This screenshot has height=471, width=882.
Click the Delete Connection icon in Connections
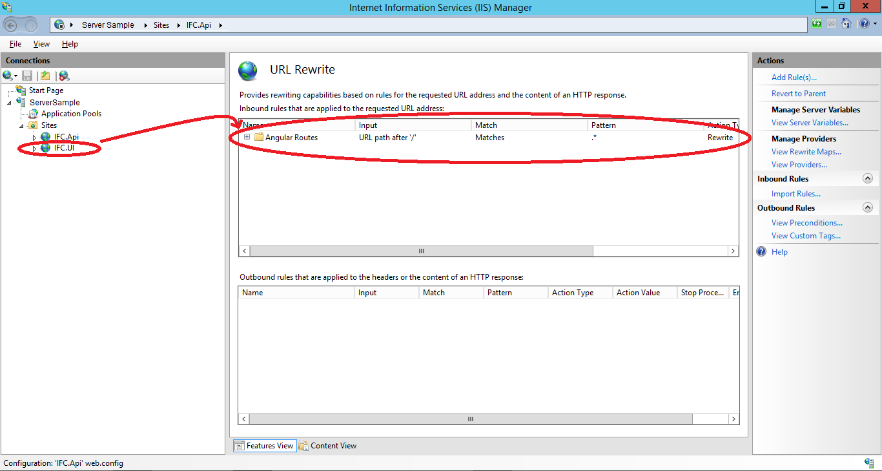pos(64,76)
